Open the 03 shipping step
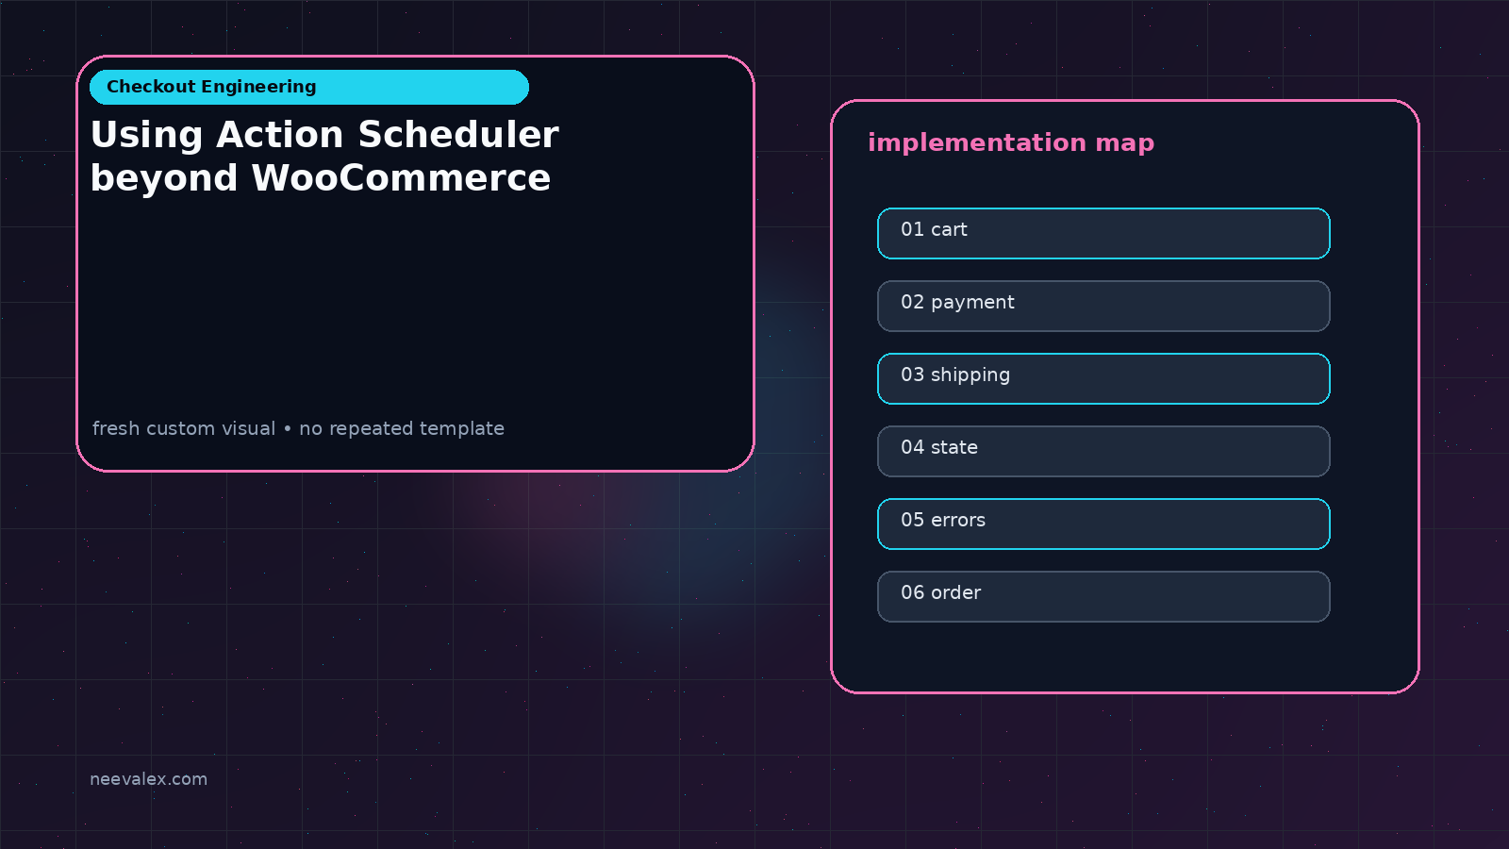This screenshot has width=1509, height=849. 1103,378
